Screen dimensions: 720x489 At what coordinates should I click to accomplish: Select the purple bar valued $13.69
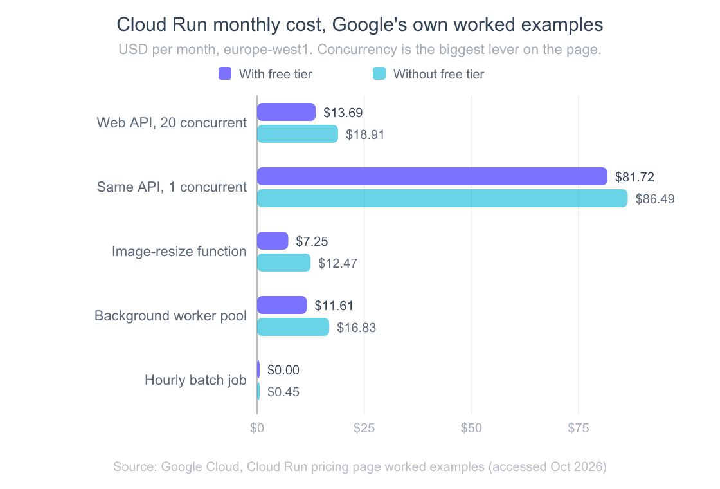coord(287,112)
